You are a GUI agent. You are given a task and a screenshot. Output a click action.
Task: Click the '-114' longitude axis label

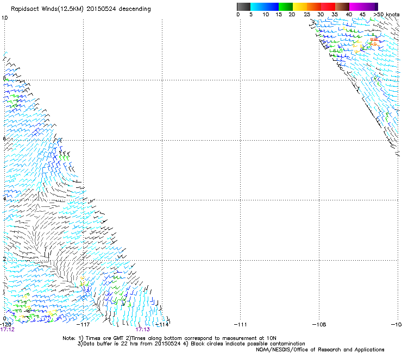pyautogui.click(x=162, y=325)
